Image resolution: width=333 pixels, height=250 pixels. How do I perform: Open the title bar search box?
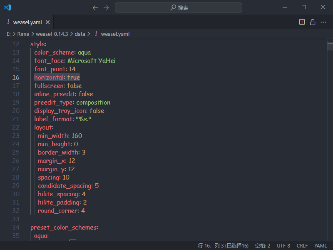click(178, 7)
